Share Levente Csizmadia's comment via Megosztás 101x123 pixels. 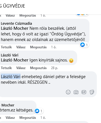coord(38,47)
